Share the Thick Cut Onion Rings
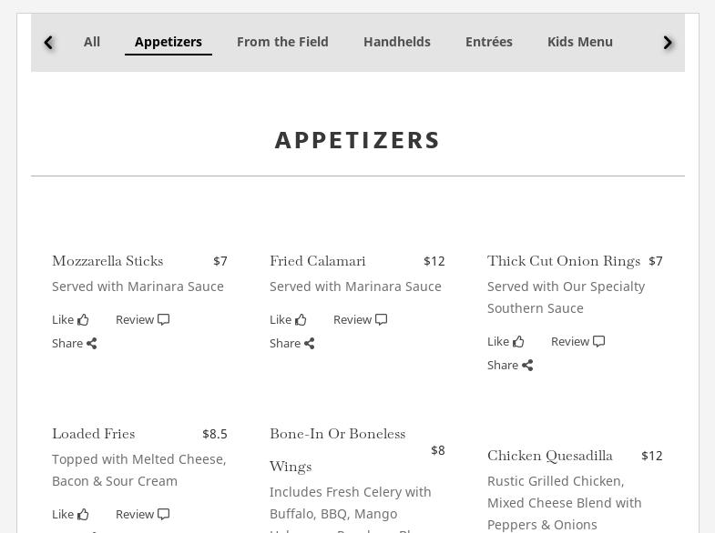 pyautogui.click(x=509, y=365)
